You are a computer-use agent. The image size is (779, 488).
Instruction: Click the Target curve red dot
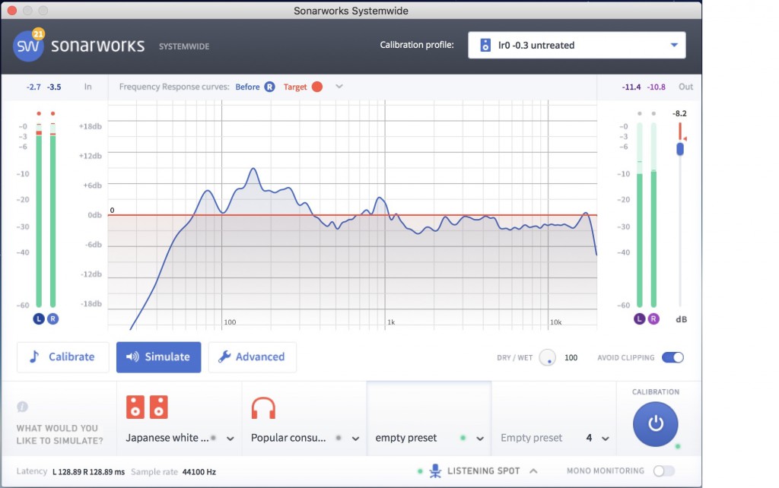tap(317, 87)
